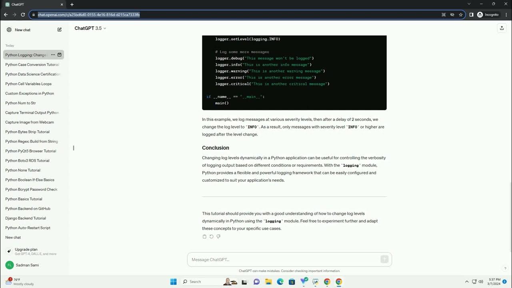Open the help question mark icon

(505, 268)
